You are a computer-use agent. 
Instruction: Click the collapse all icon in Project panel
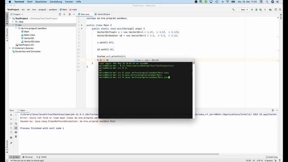click(64, 14)
